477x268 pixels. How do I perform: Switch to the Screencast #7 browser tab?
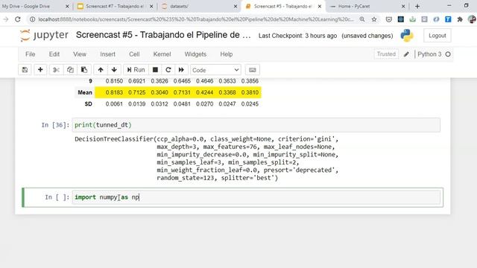click(x=114, y=6)
